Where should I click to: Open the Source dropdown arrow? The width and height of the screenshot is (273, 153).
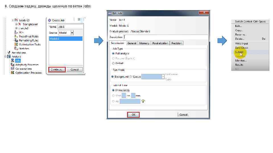[72, 33]
